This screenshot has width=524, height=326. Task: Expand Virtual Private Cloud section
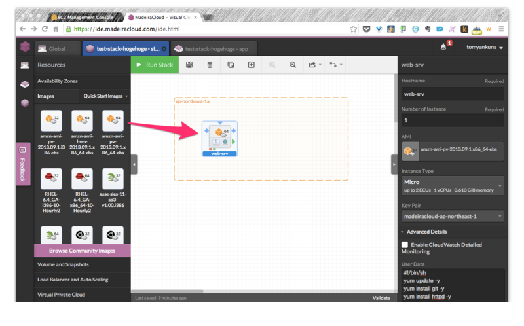(83, 295)
